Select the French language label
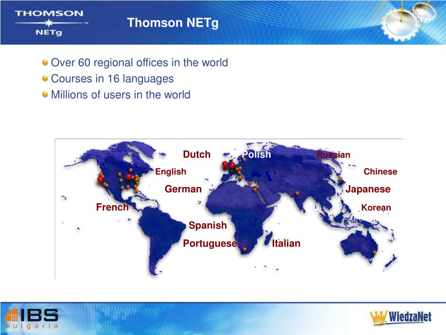The height and width of the screenshot is (335, 446). [x=112, y=207]
